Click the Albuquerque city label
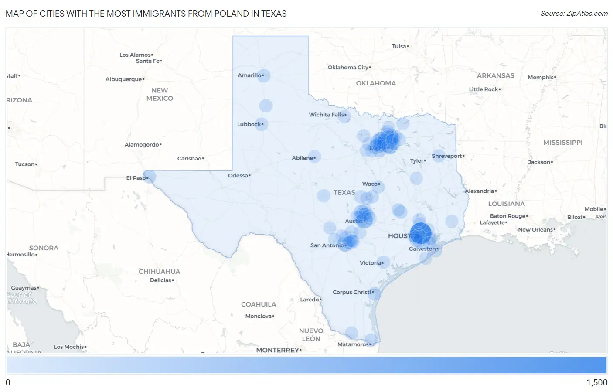This screenshot has width=613, height=392. 124,79
